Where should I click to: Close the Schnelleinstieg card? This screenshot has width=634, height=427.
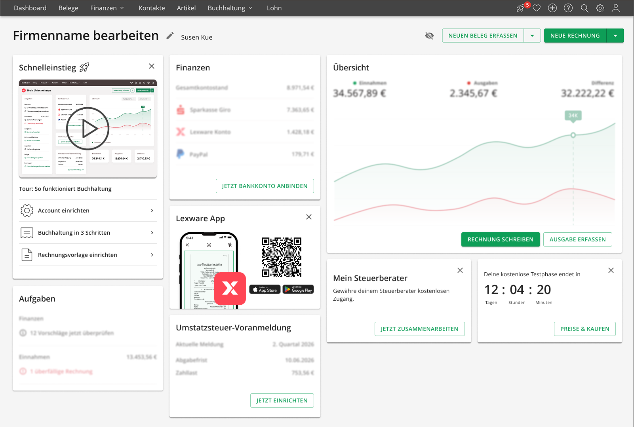pos(152,66)
